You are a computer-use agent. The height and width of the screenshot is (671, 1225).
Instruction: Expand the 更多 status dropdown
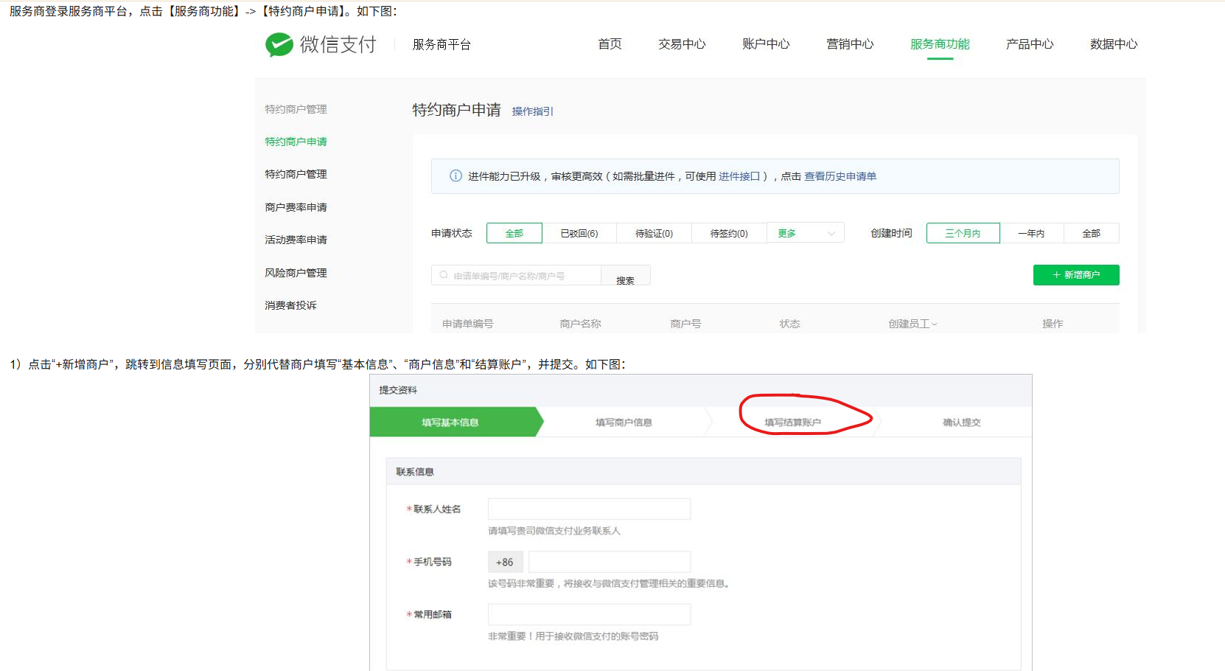806,233
